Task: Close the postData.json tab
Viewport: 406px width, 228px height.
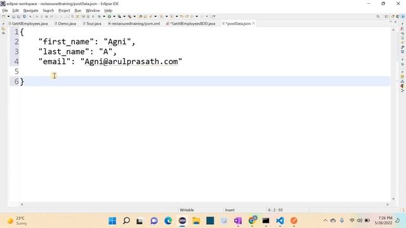Action: (x=254, y=23)
